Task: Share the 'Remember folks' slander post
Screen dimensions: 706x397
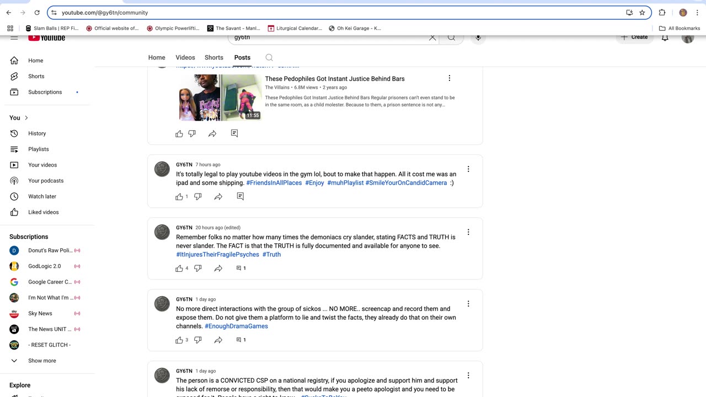Action: pos(218,268)
